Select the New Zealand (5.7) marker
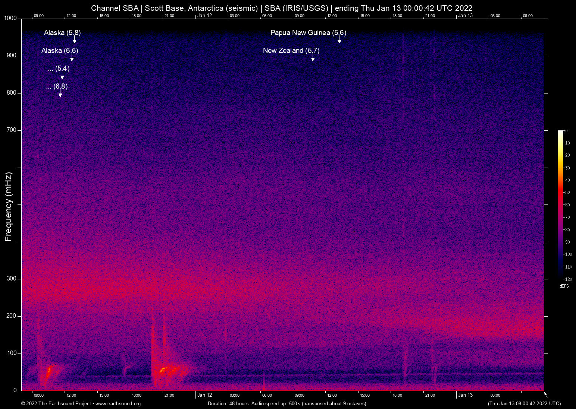Viewport: 576px width, 409px height. point(291,51)
